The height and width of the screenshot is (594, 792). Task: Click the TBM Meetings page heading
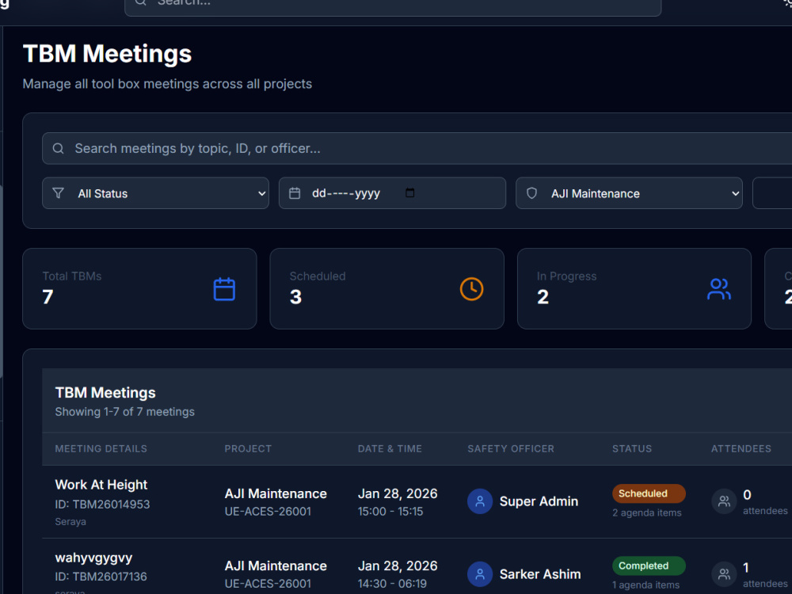(107, 54)
